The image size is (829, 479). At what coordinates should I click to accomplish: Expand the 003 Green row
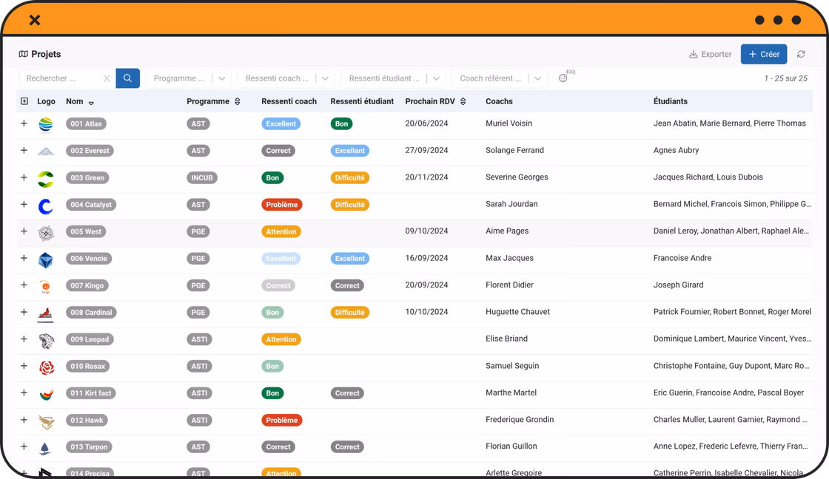[24, 177]
